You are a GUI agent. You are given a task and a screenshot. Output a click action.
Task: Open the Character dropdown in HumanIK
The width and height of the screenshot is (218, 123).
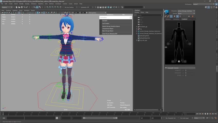point(186,11)
